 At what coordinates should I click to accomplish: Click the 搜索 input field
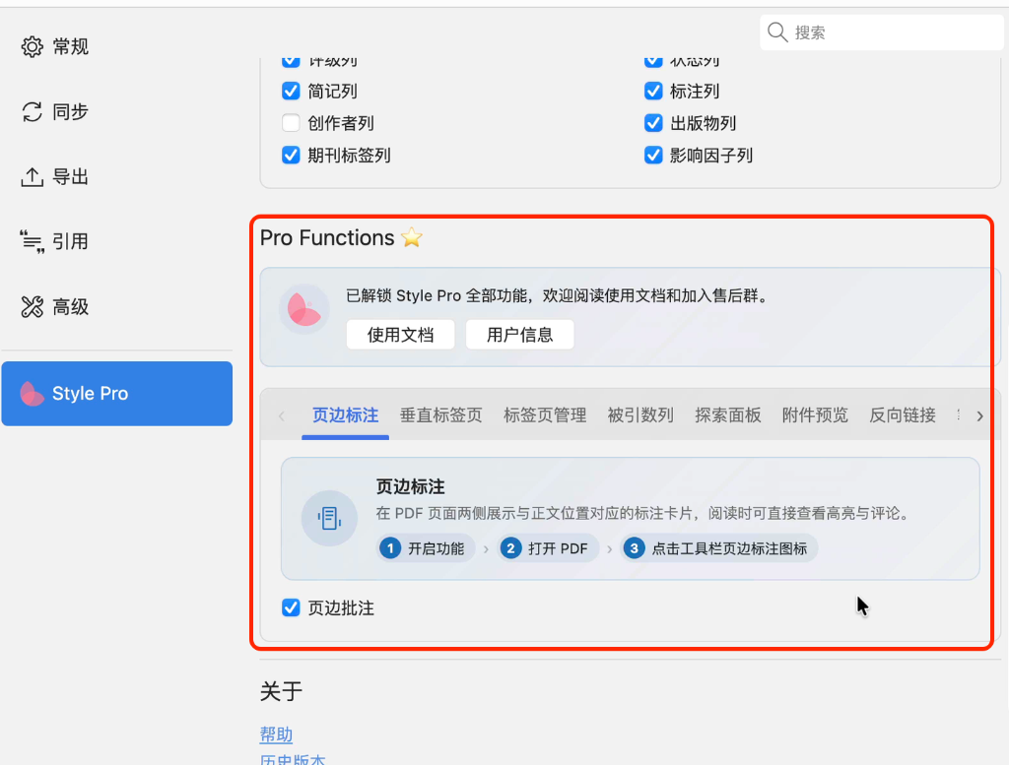[x=882, y=32]
